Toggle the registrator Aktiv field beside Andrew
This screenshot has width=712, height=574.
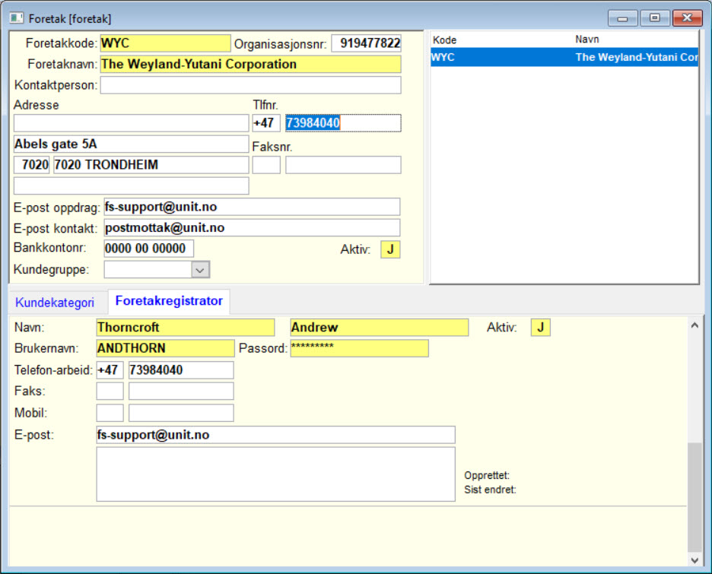tap(540, 328)
